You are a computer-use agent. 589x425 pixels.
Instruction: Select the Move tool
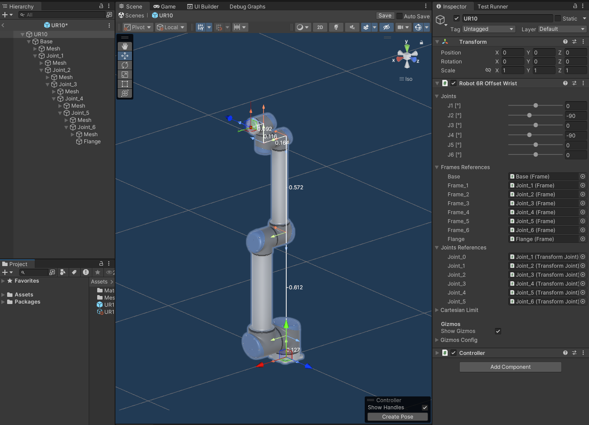click(x=125, y=56)
